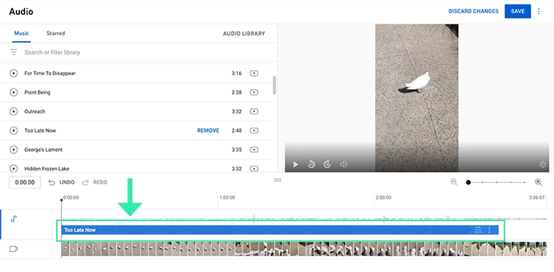Select the audio track music-note icon

tap(13, 219)
